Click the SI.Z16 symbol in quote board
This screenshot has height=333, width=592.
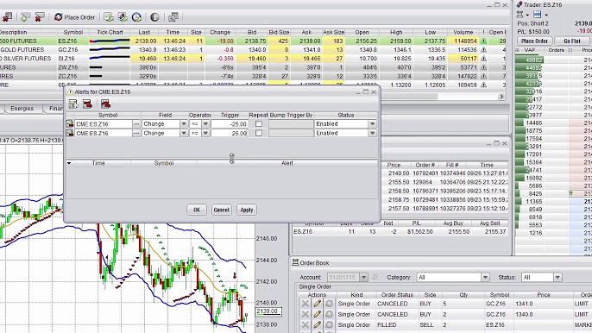[x=67, y=59]
